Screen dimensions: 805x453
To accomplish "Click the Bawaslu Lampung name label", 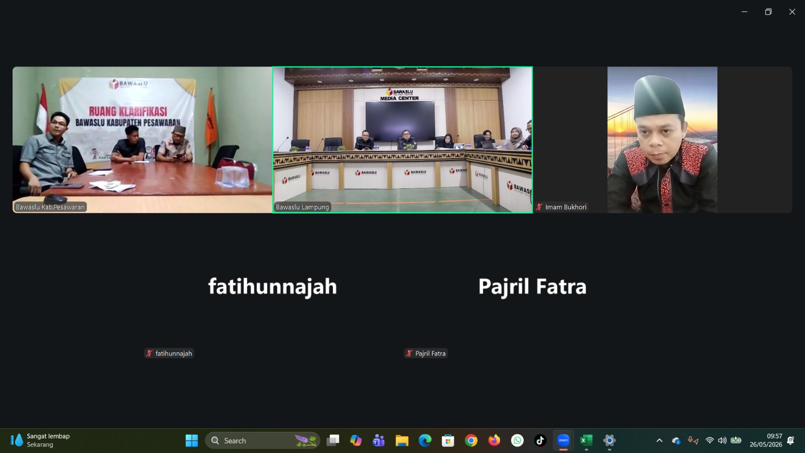I will click(x=302, y=207).
